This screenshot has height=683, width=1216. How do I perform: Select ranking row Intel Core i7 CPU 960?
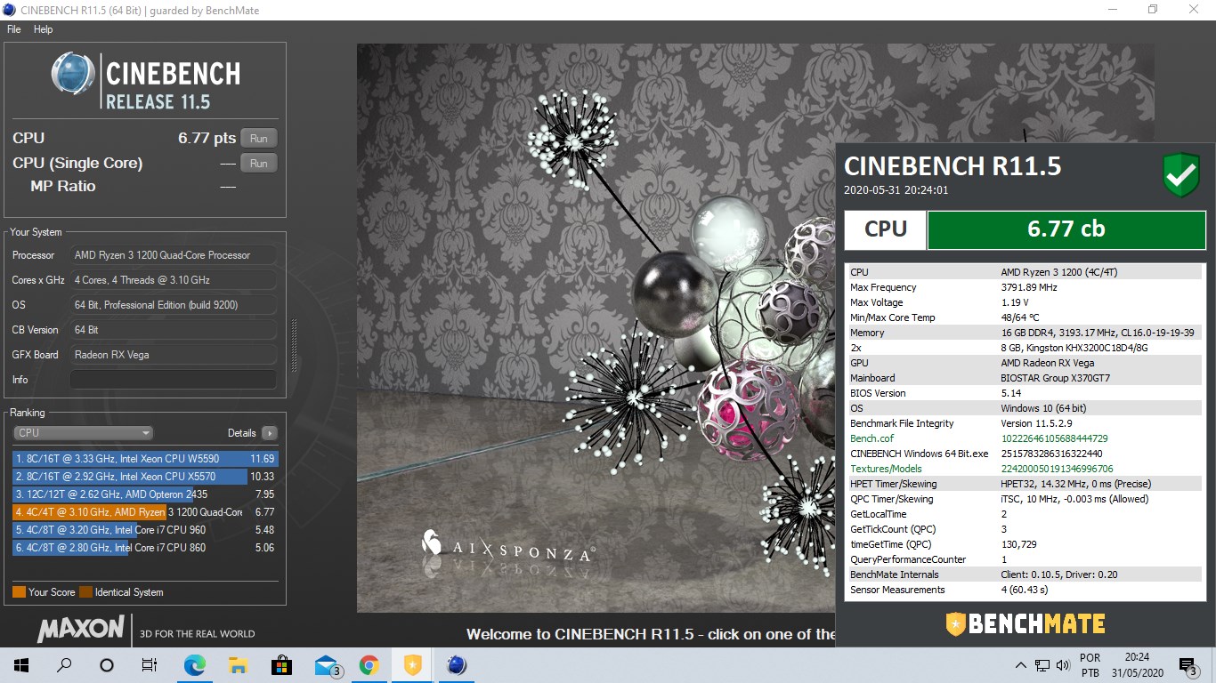[145, 530]
